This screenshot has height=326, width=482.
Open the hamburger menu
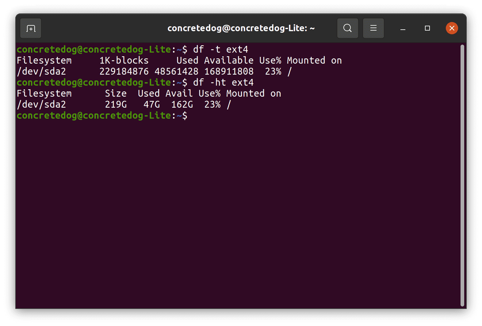[x=373, y=28]
